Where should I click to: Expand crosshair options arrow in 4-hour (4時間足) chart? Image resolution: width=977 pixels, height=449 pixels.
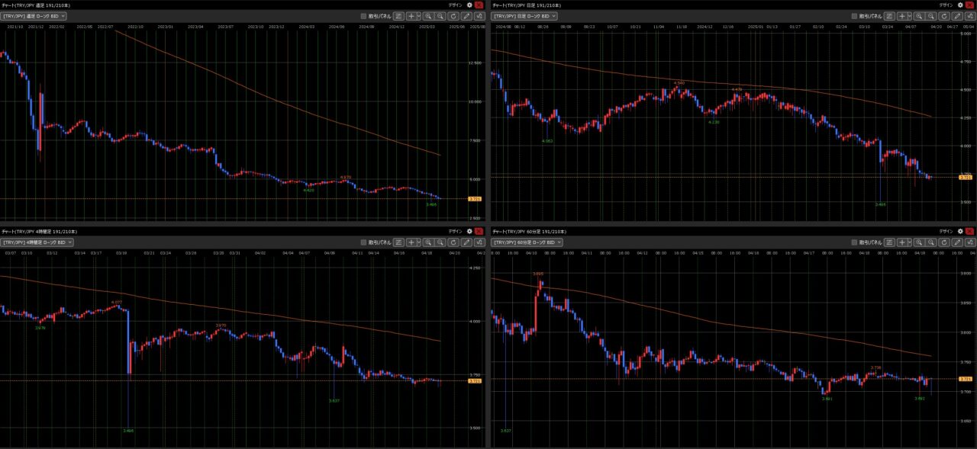[419, 242]
